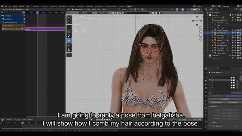Switch to the Shading workspace tab
The height and width of the screenshot is (136, 242).
72,7
